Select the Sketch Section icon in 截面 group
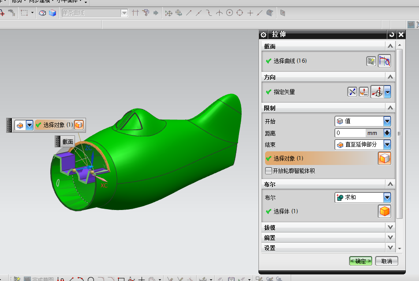This screenshot has height=281, width=419. [x=372, y=61]
